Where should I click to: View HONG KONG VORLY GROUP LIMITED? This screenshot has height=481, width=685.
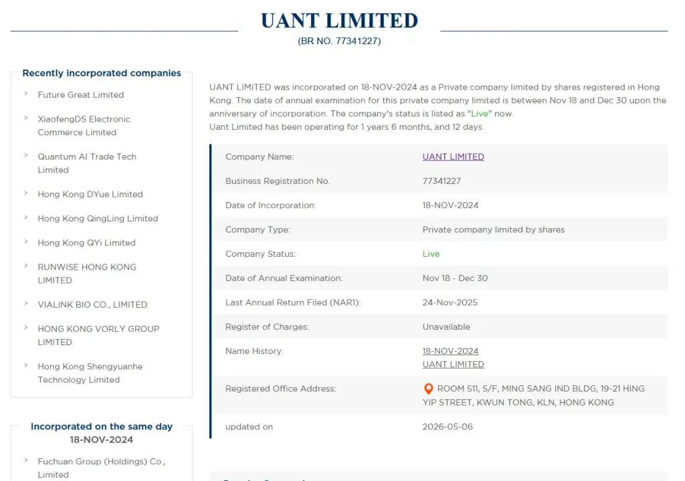(98, 336)
